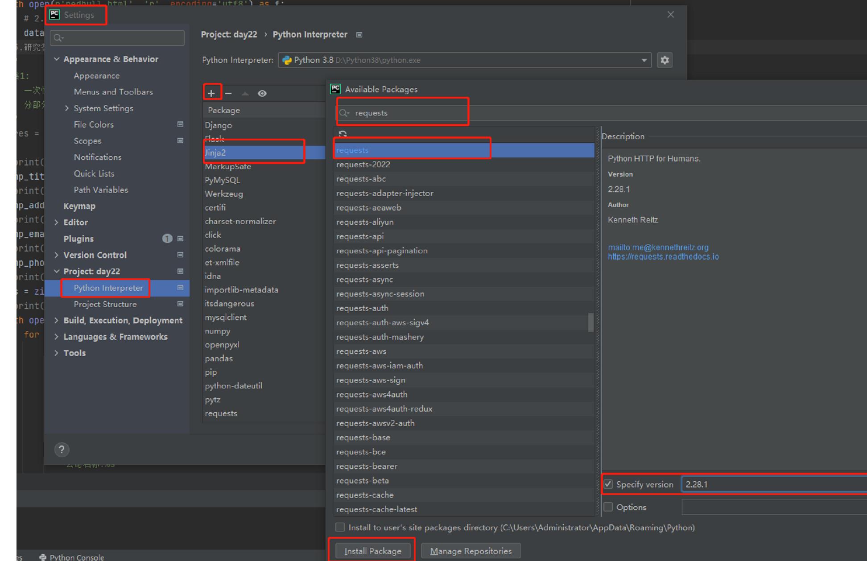This screenshot has height=561, width=867.
Task: Open the Notifications settings page
Action: [x=98, y=157]
